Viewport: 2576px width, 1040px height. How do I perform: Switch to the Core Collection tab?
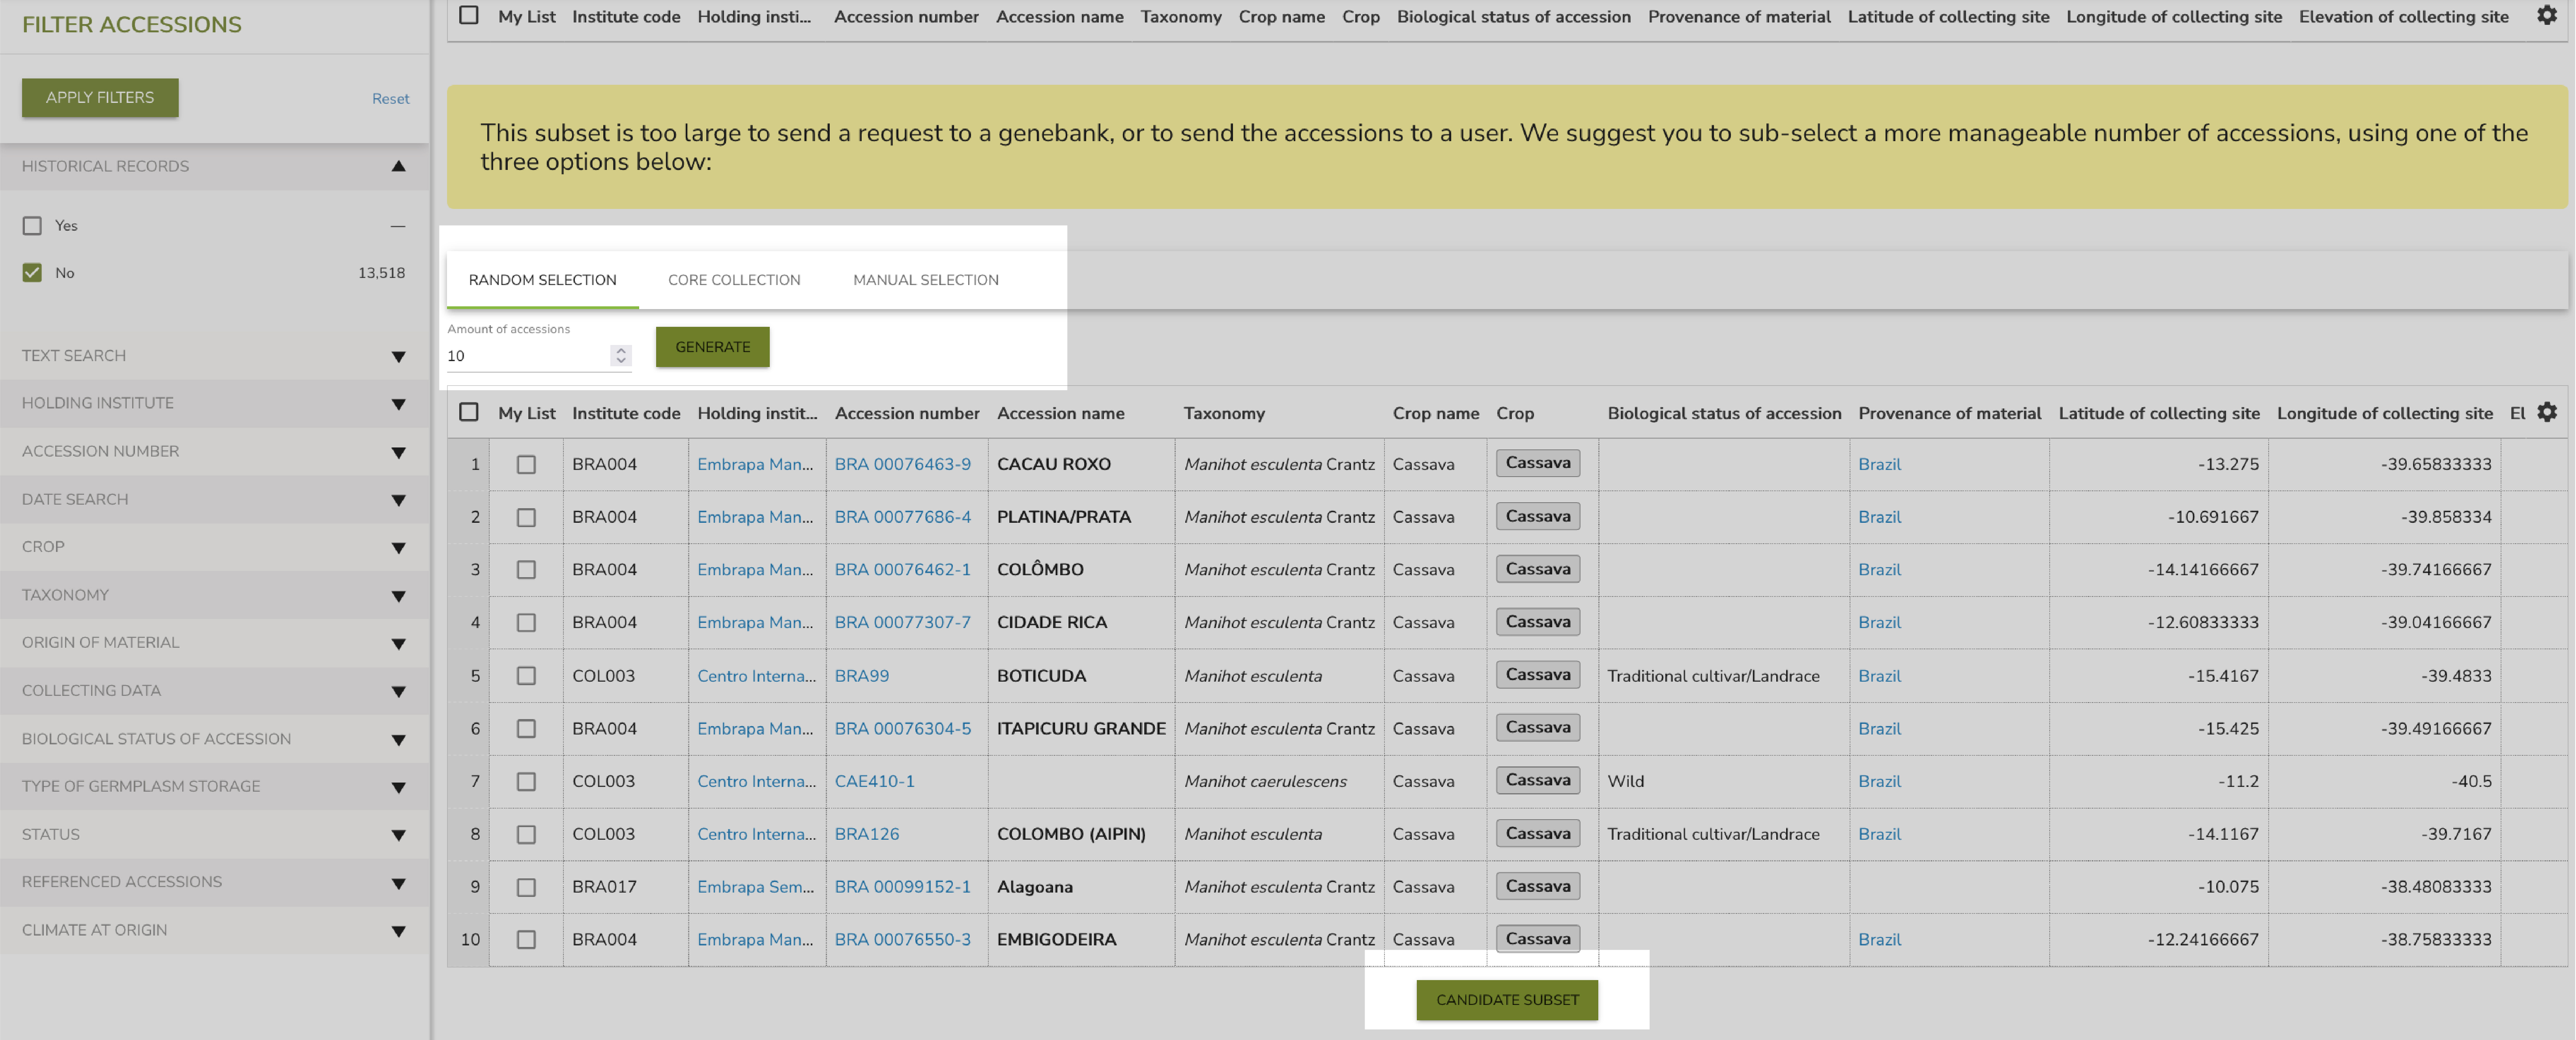[734, 280]
